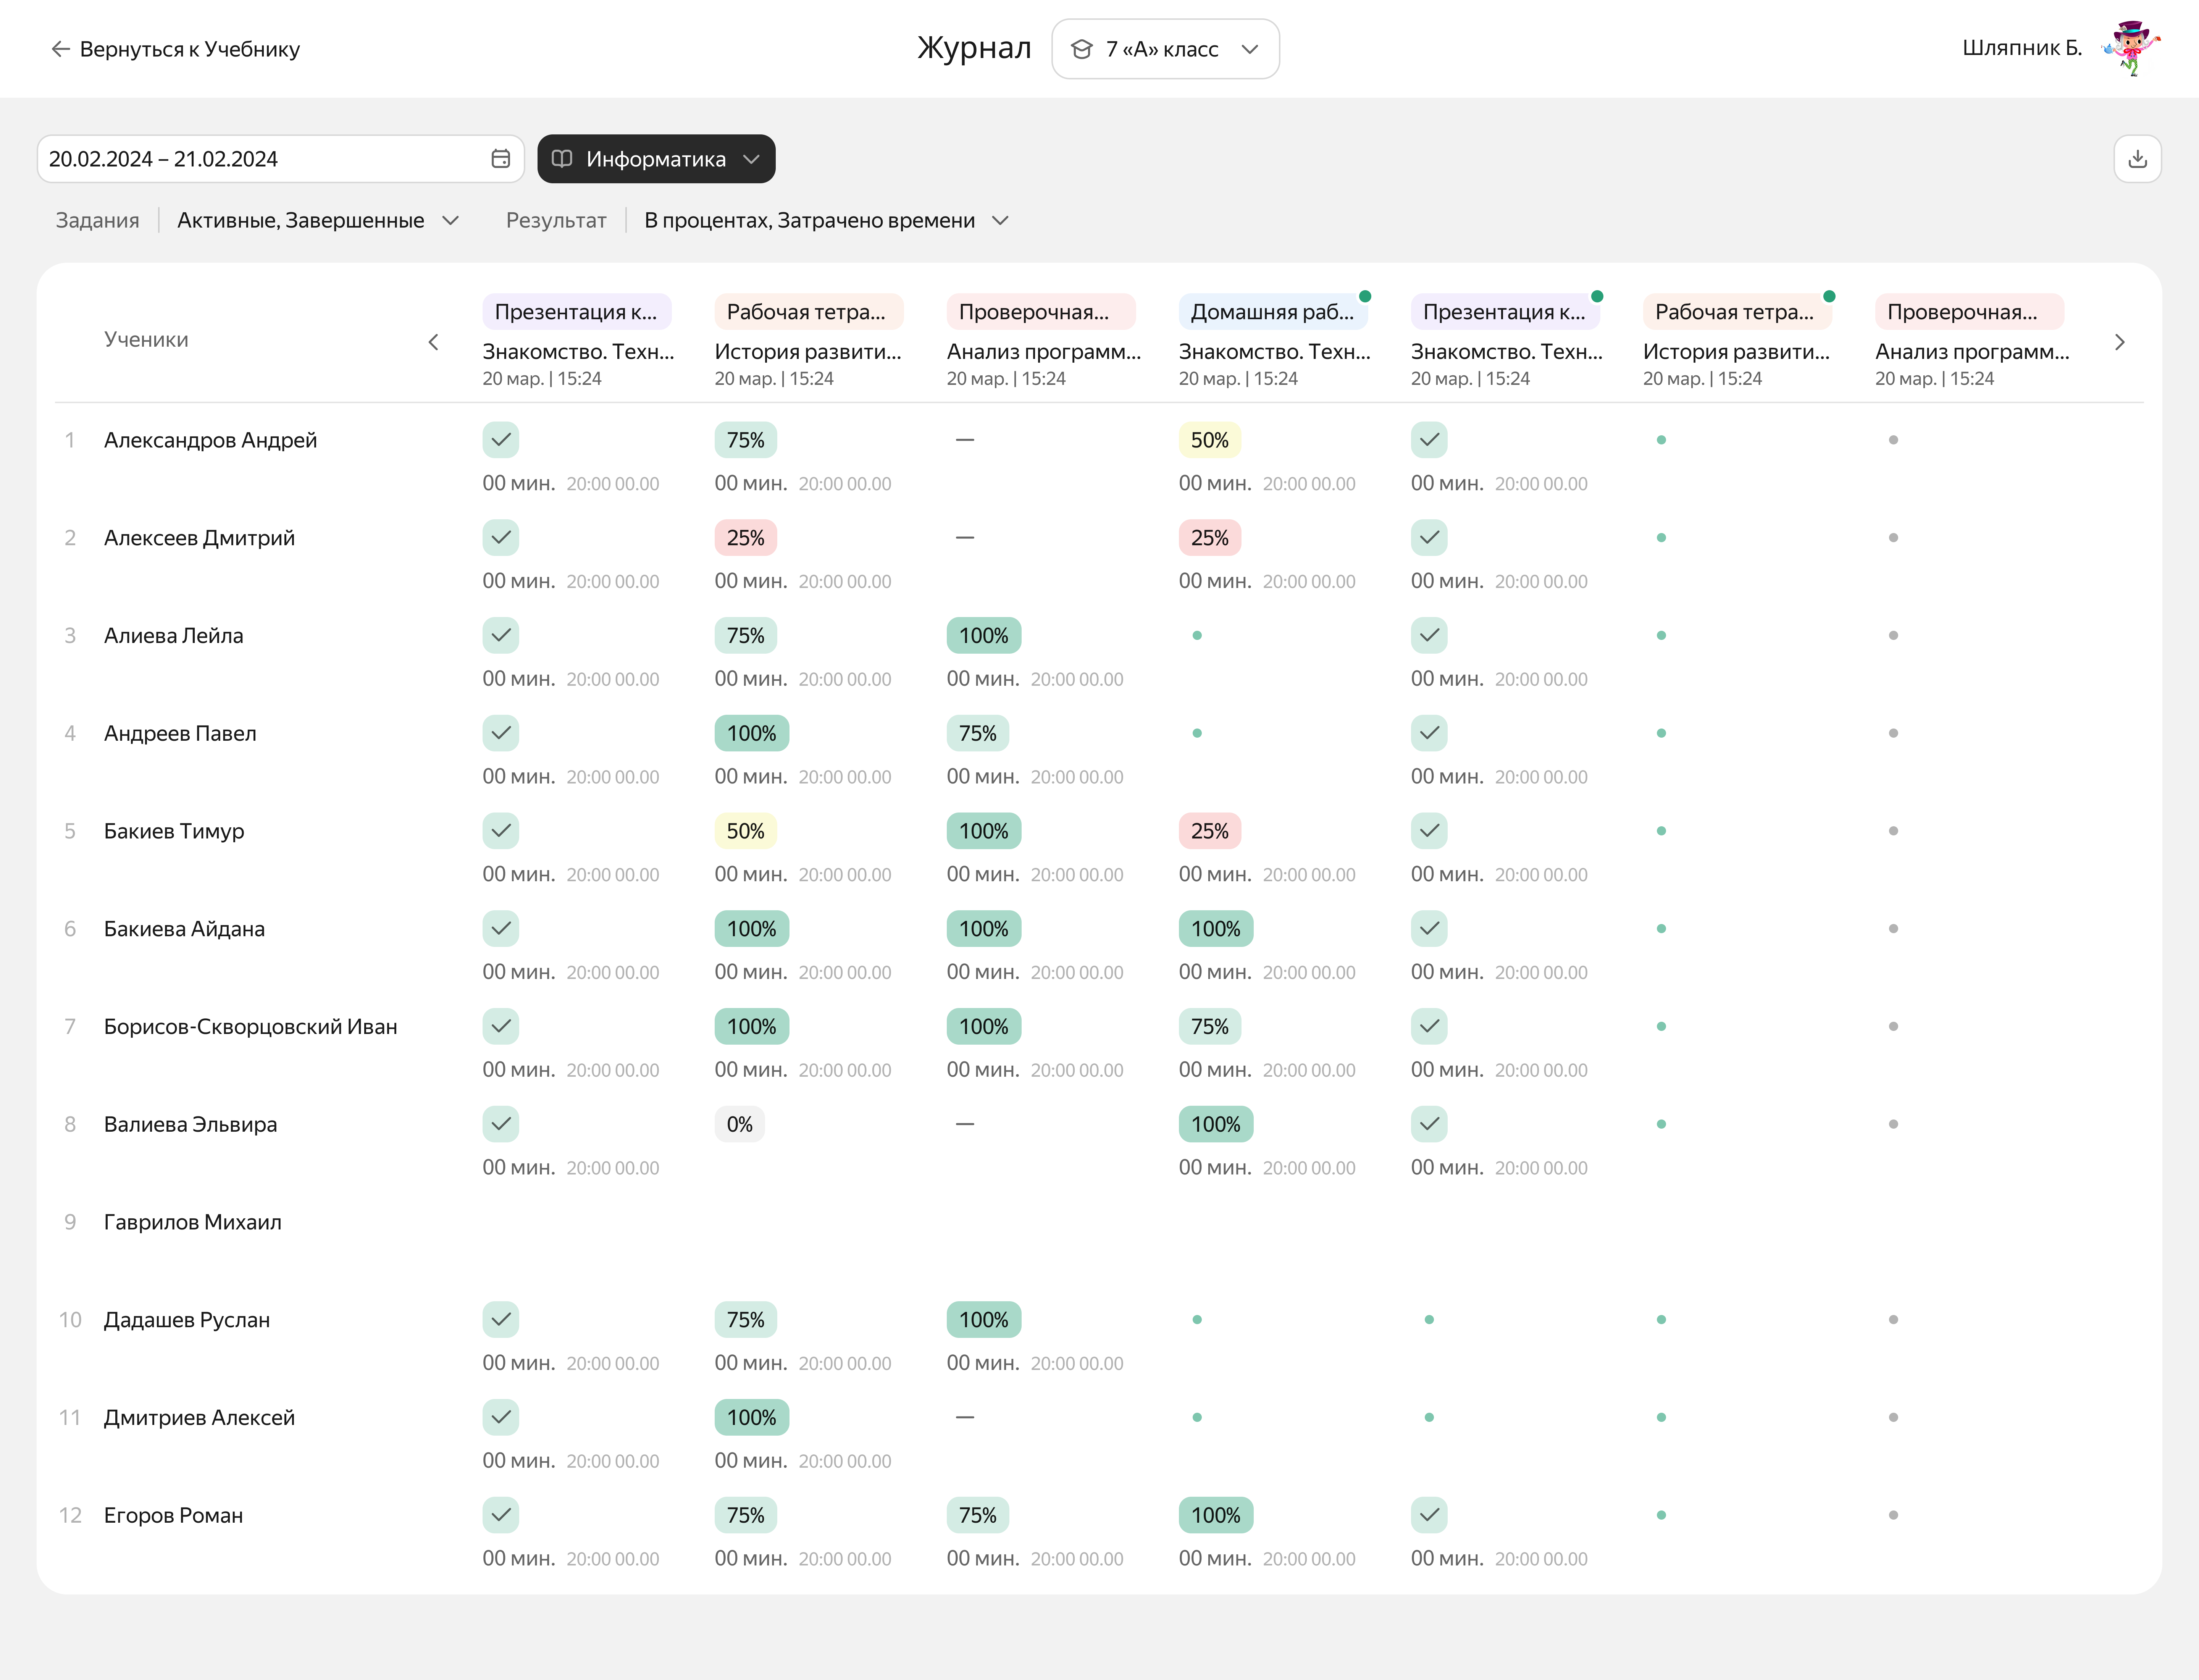
Task: Click Дадашев Руслан's first presentation checkmark
Action: point(501,1320)
